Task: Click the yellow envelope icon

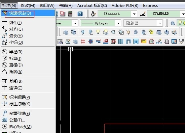Action: click(144, 41)
